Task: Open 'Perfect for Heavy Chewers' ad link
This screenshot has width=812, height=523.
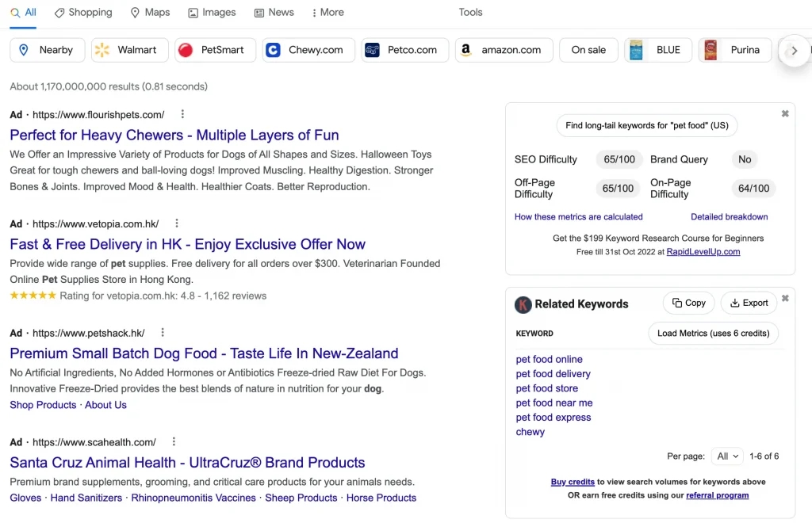Action: pyautogui.click(x=174, y=135)
